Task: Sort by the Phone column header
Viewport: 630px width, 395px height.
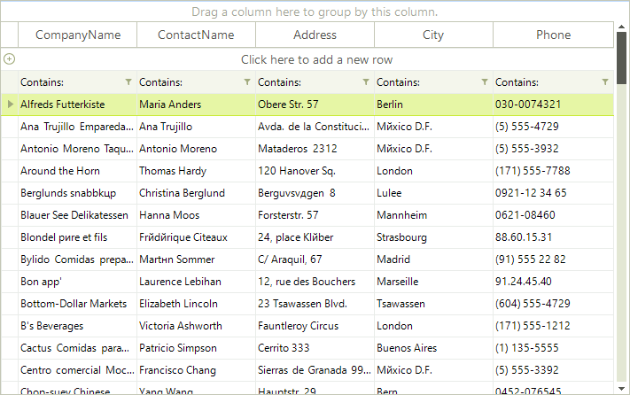Action: click(x=553, y=35)
